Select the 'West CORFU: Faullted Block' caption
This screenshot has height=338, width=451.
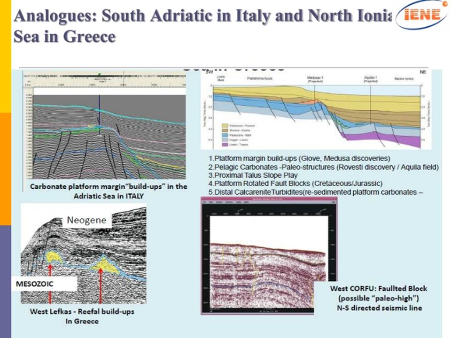[379, 298]
